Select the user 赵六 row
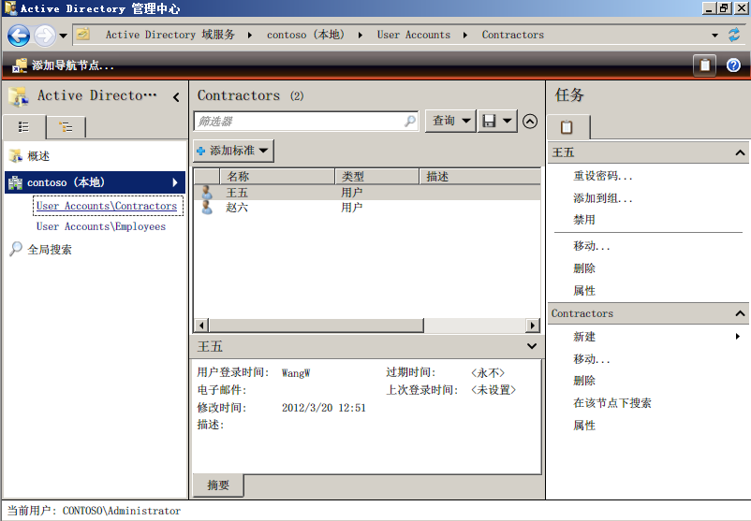 (x=367, y=208)
